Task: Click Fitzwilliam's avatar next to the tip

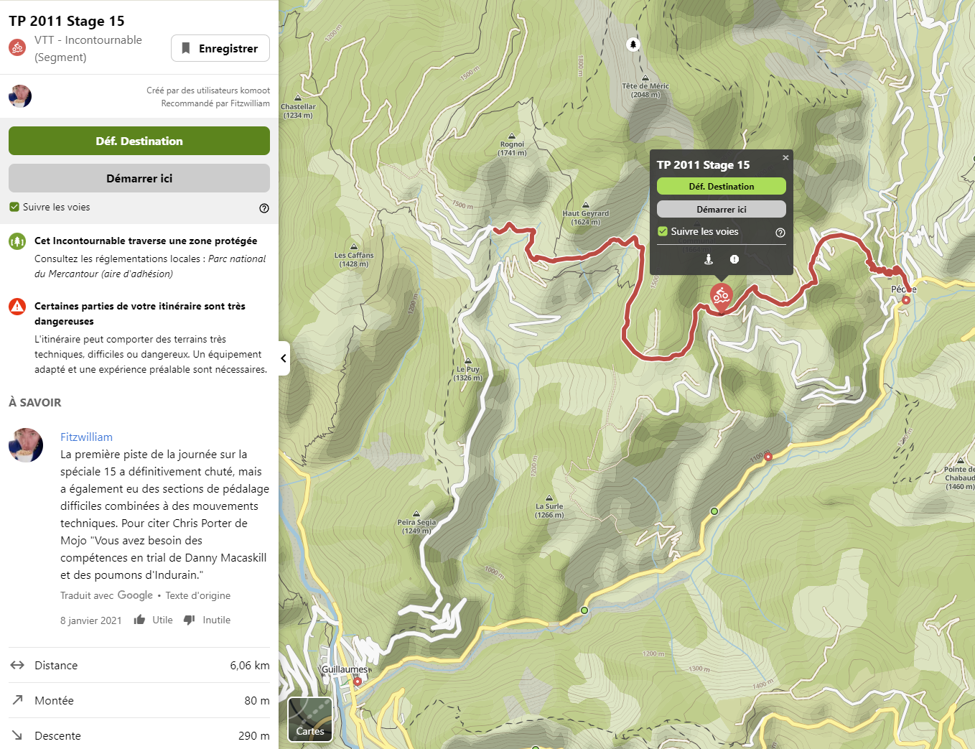Action: [26, 445]
